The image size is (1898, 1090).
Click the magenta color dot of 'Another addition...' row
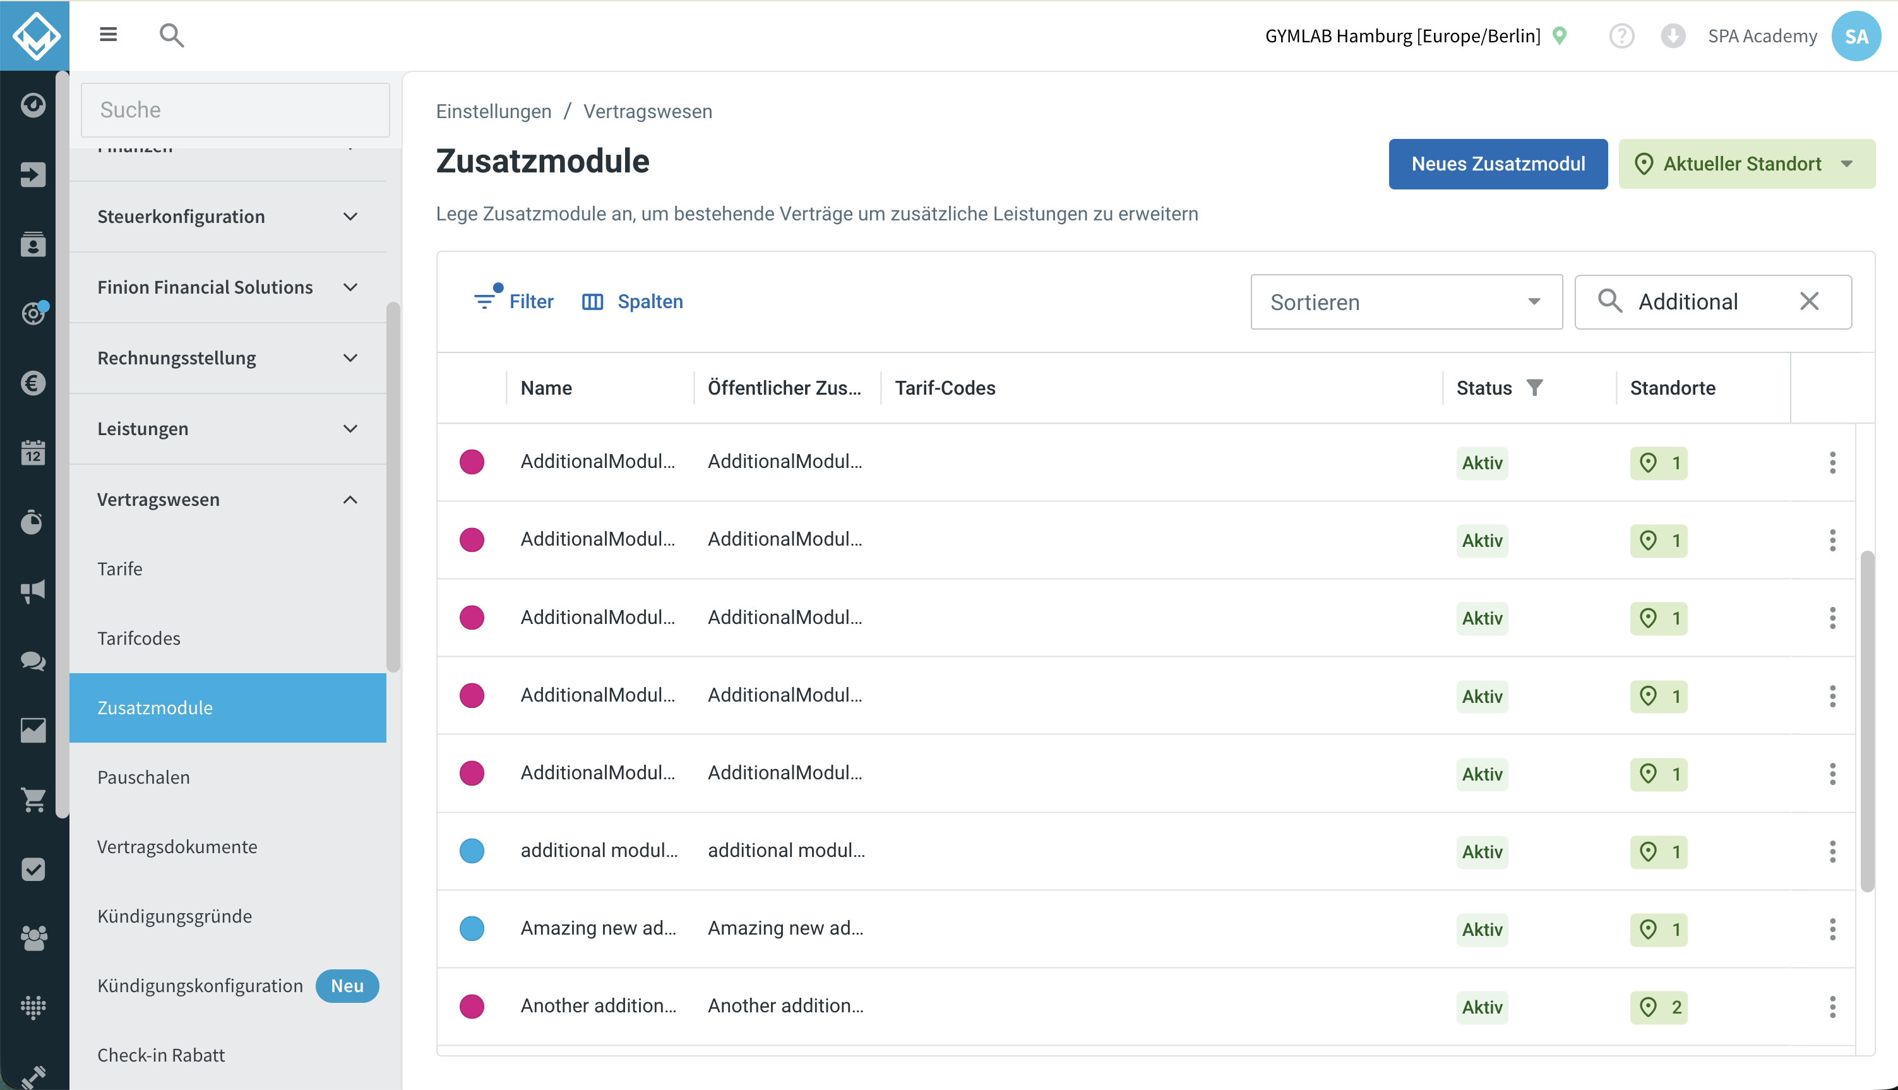click(x=472, y=1007)
